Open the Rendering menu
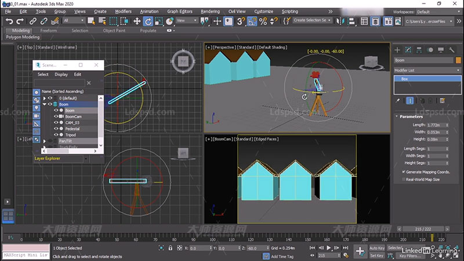 click(210, 12)
